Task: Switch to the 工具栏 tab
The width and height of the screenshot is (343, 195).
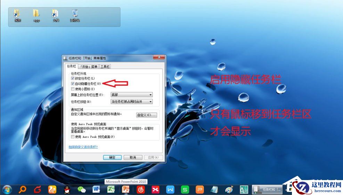Action: click(x=105, y=67)
